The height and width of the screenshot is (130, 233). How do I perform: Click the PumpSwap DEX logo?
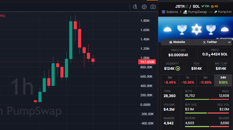coord(185,12)
